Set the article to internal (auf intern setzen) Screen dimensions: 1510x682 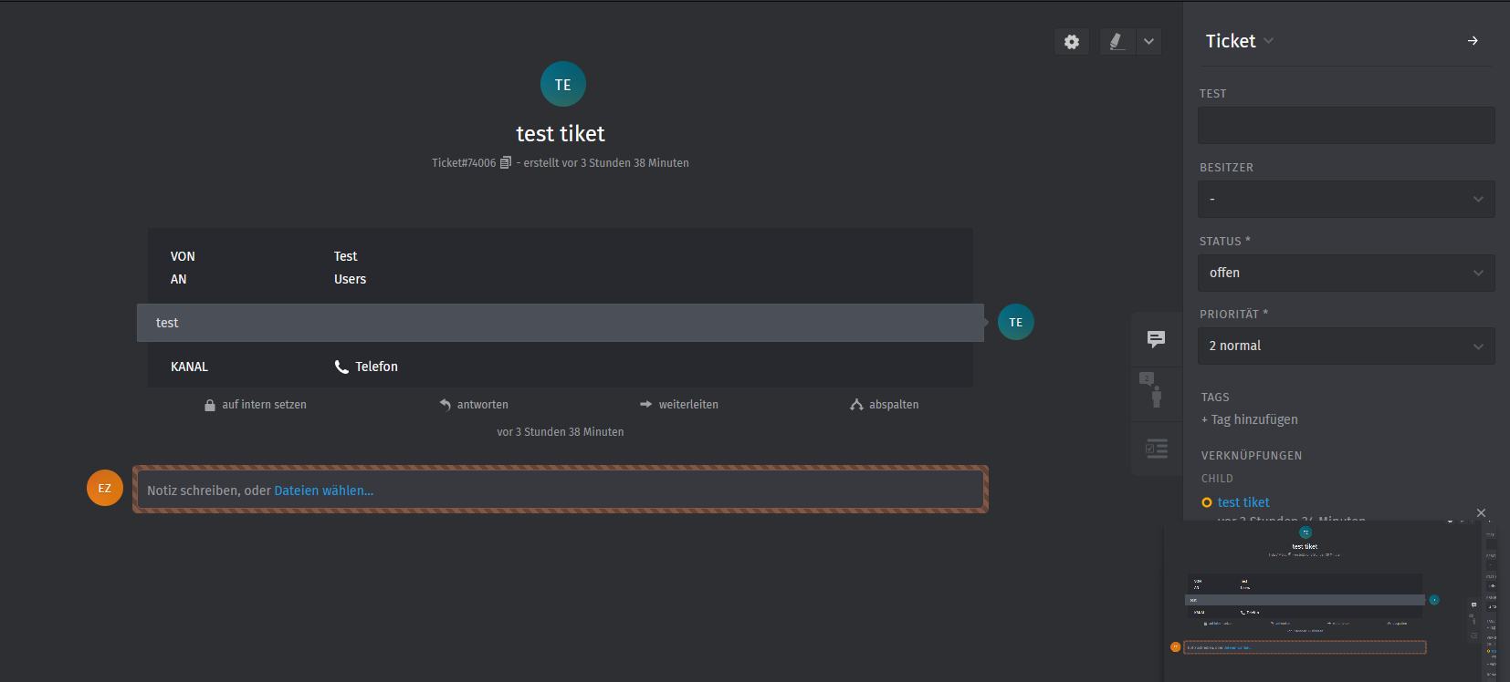[x=256, y=405]
